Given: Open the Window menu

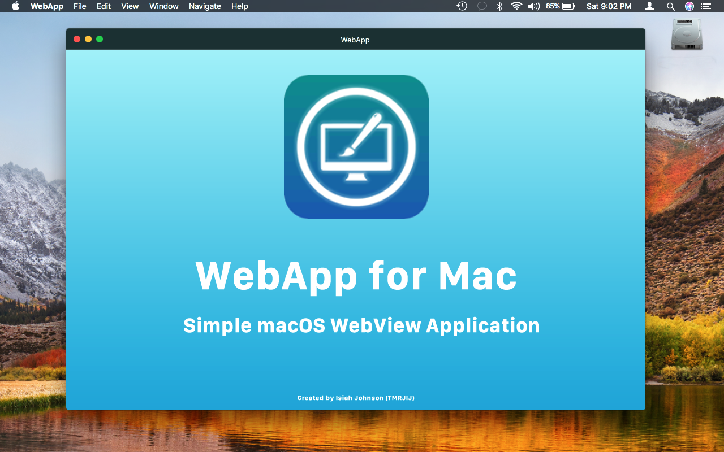Looking at the screenshot, I should [164, 6].
